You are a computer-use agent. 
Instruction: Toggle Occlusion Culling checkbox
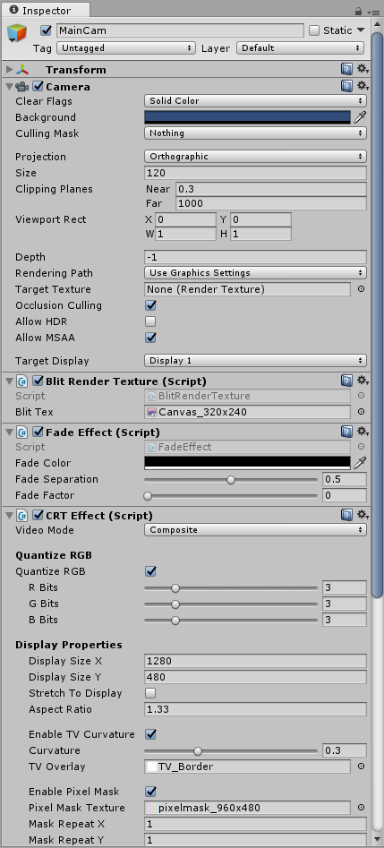tap(151, 305)
